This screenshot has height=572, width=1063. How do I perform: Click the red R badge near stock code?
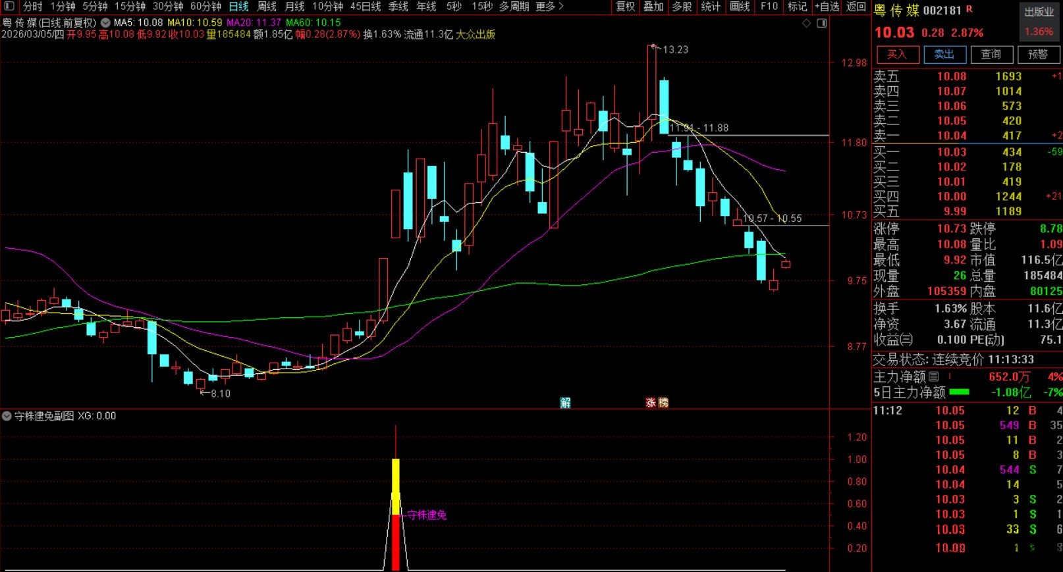click(x=969, y=10)
